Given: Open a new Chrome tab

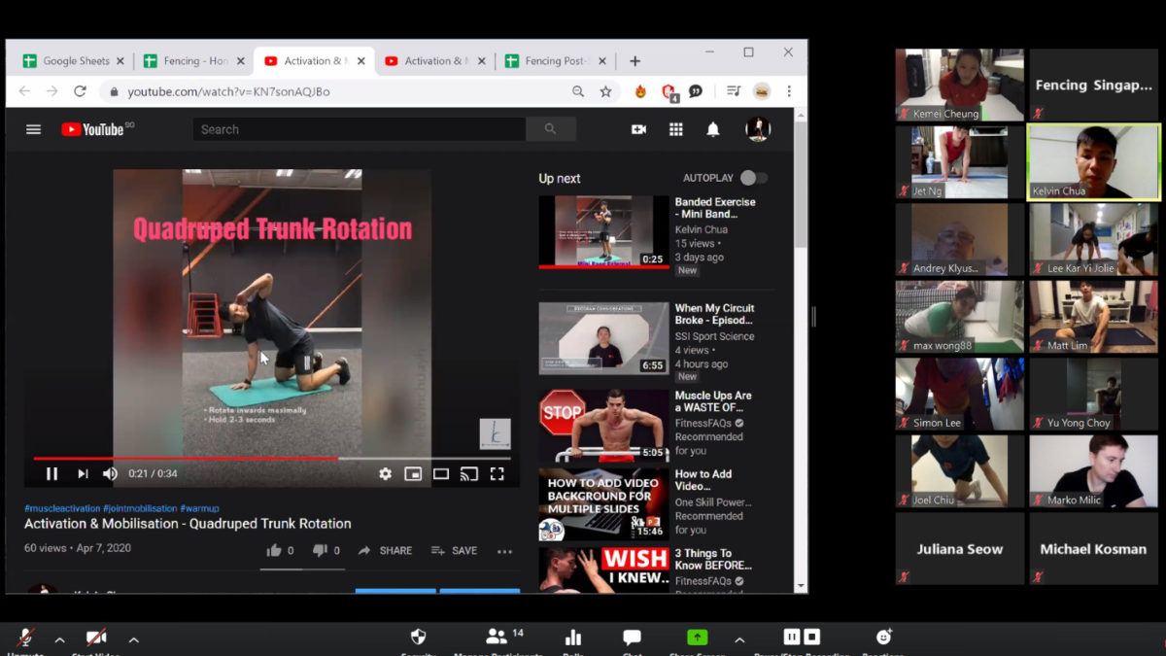Looking at the screenshot, I should tap(635, 61).
